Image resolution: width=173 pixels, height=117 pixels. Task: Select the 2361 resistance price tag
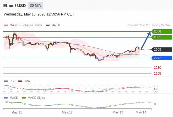[162, 37]
